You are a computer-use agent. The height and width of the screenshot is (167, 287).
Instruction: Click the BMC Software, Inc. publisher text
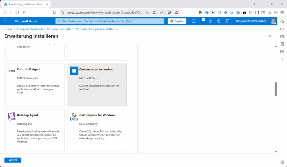(x=28, y=78)
